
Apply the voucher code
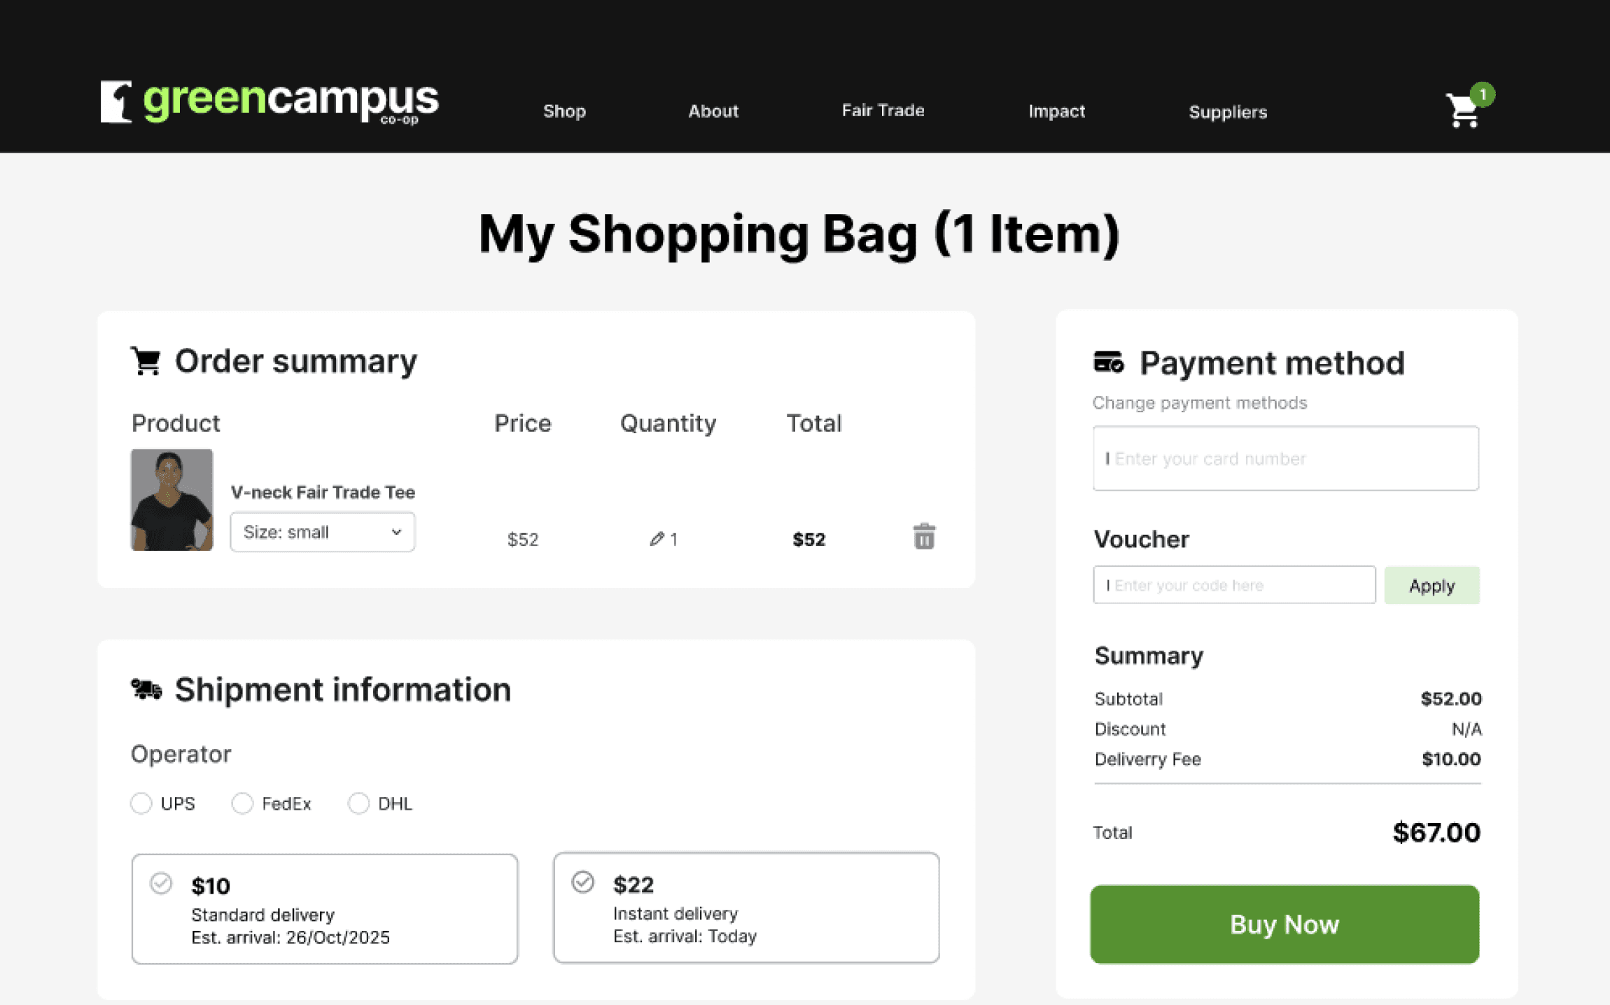[x=1431, y=585]
